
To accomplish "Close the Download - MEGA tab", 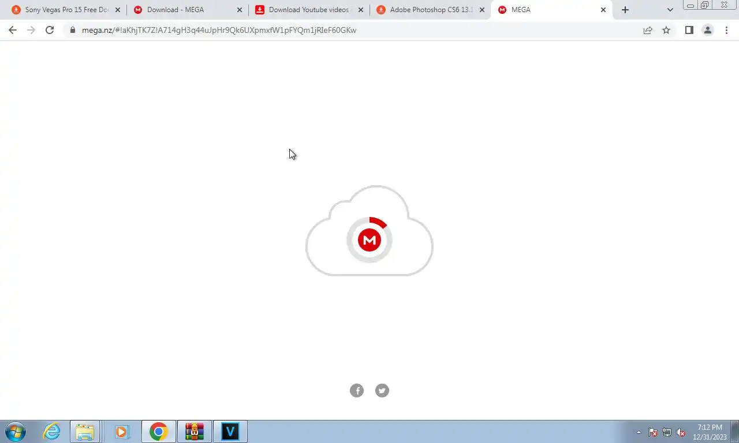I will coord(240,10).
